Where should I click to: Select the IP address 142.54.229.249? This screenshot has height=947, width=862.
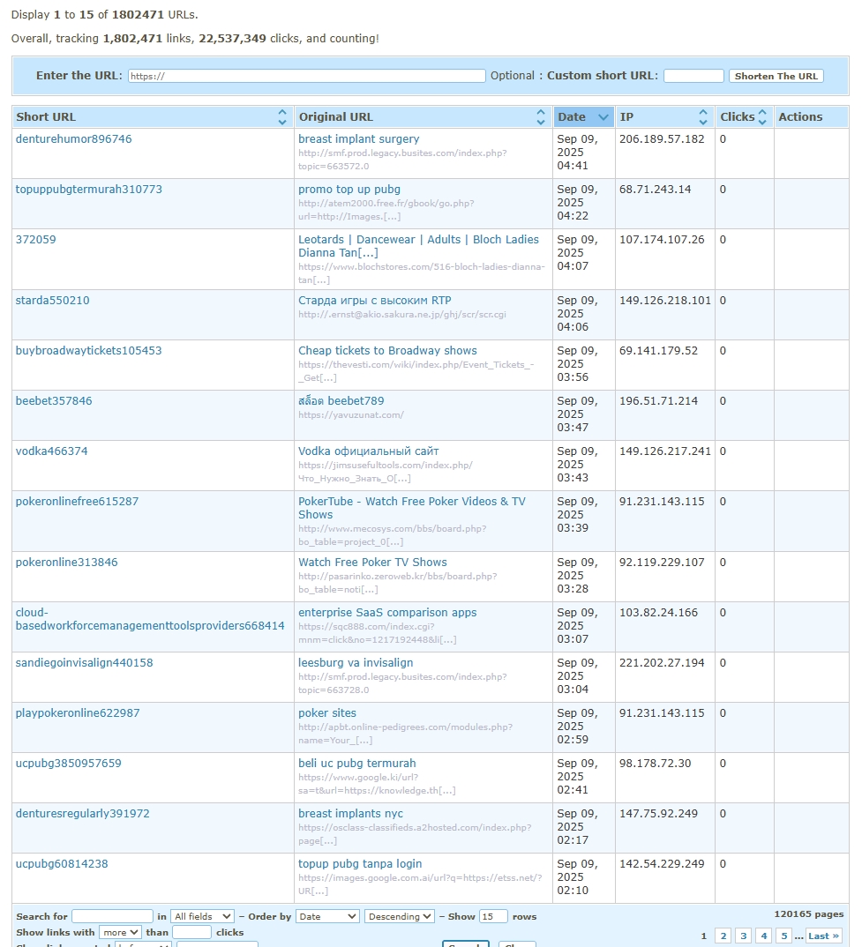[662, 863]
